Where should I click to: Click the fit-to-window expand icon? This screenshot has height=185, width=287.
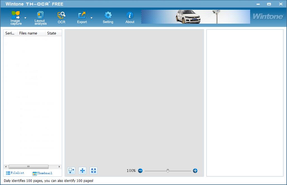point(94,171)
